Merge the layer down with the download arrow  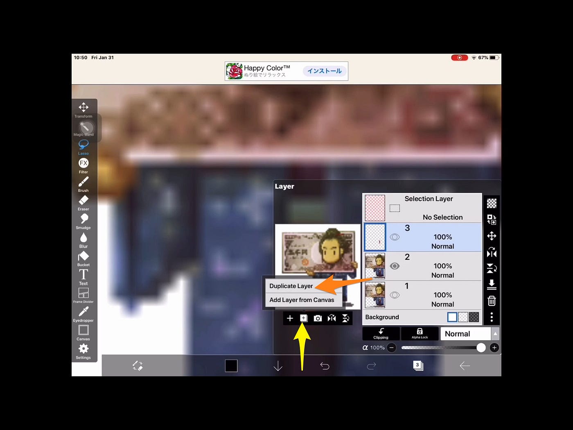[x=492, y=285]
